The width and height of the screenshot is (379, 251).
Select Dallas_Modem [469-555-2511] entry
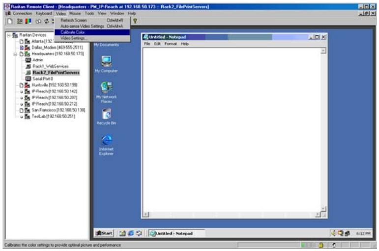(x=57, y=48)
